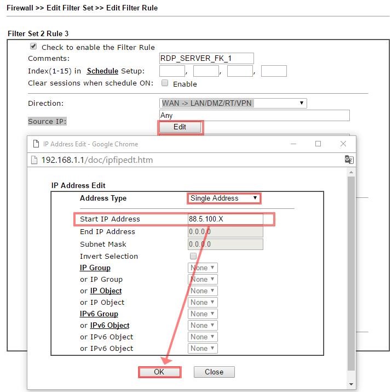Uncheck 'Check to enable the Filter Rule'

tap(33, 47)
